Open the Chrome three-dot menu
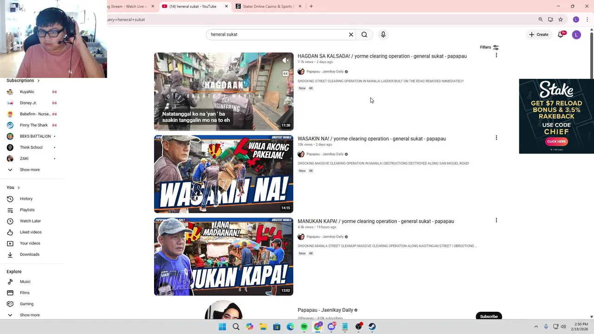Screen dimensions: 594x334 coord(587,19)
